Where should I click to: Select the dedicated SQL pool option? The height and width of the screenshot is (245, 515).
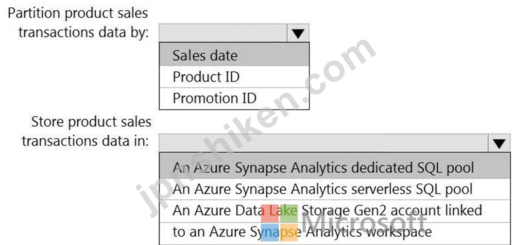point(334,167)
